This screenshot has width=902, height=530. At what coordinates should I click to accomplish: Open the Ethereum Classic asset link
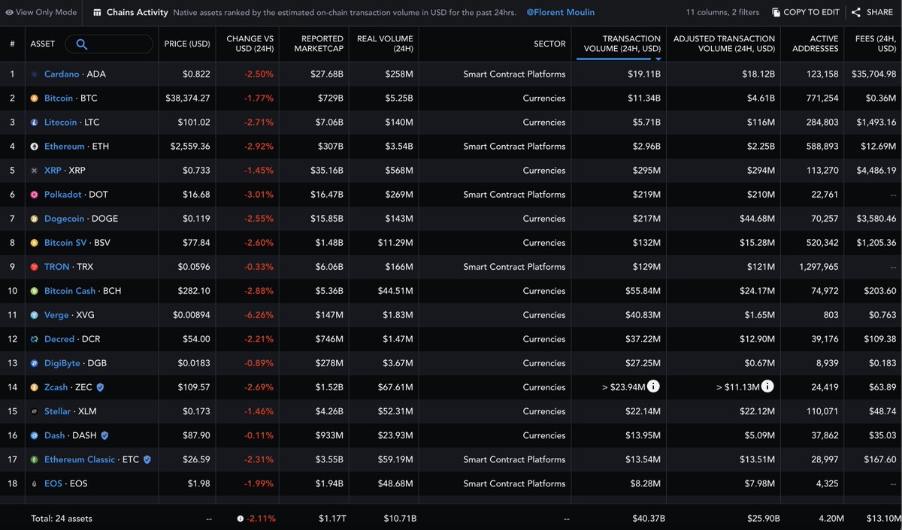click(x=80, y=459)
